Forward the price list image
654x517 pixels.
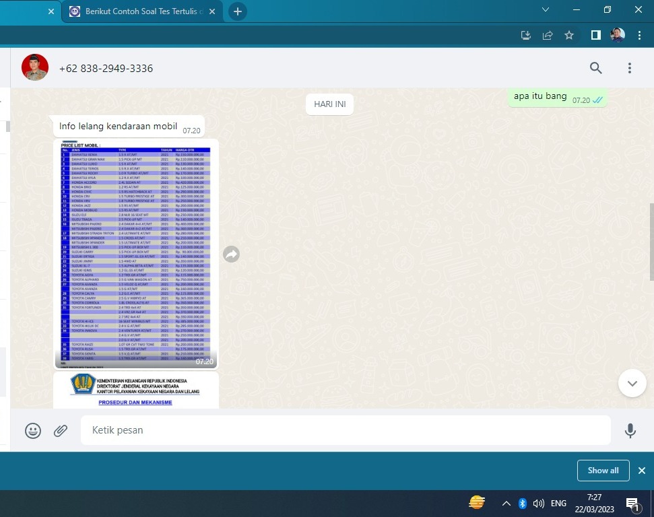[231, 254]
